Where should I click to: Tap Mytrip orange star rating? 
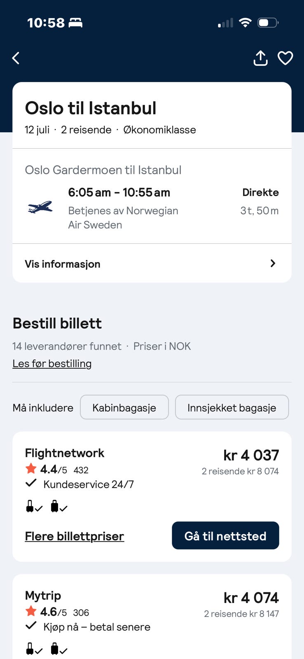(31, 611)
